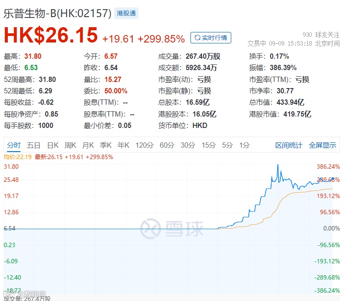Viewport: 346px width, 301px height.
Task: Click the 总股本 value 16.59亿
Action: tap(198, 102)
